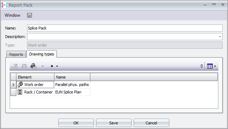Click the Save button
The width and height of the screenshot is (228, 129).
click(x=114, y=123)
